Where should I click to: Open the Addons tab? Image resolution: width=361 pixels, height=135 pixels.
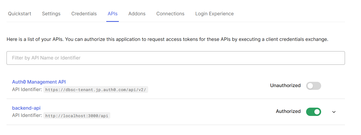point(137,14)
